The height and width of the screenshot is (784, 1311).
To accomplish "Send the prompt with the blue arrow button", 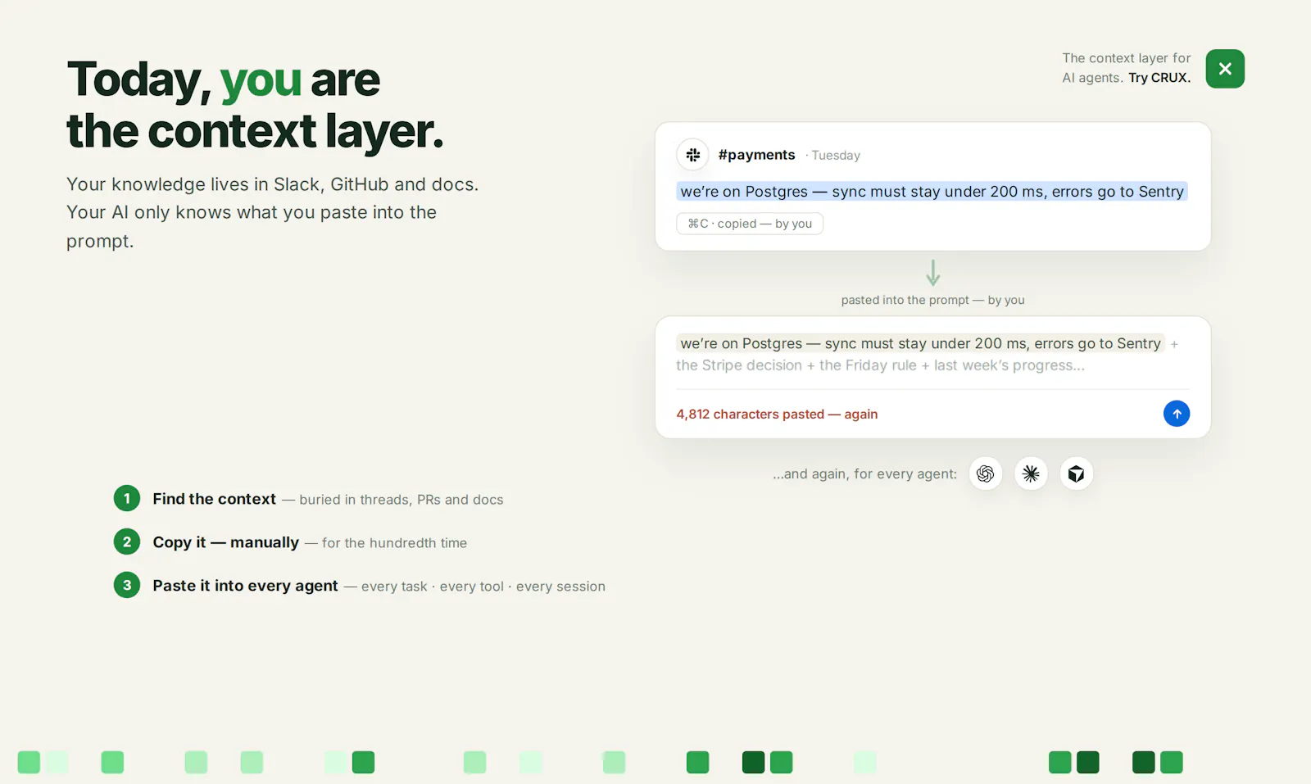I will tap(1177, 414).
